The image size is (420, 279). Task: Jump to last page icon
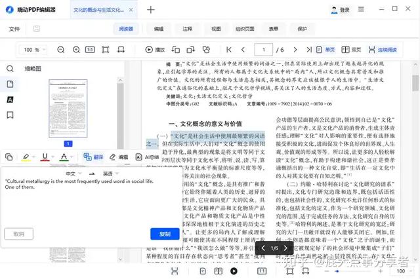[x=309, y=50]
